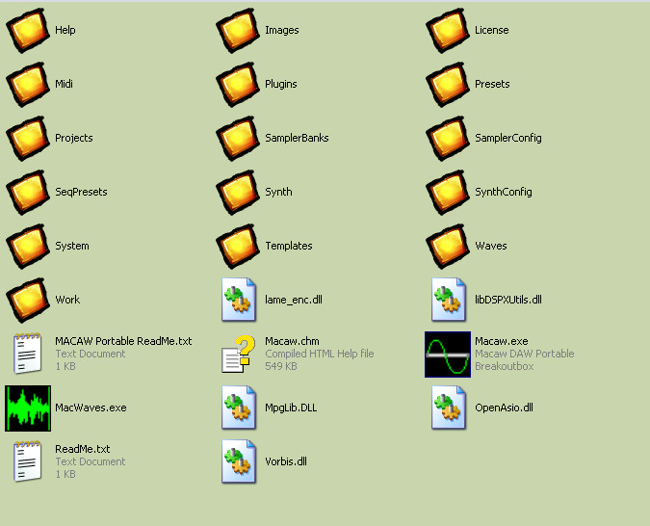This screenshot has width=650, height=526.
Task: Select the Templates folder icon
Action: [x=238, y=246]
